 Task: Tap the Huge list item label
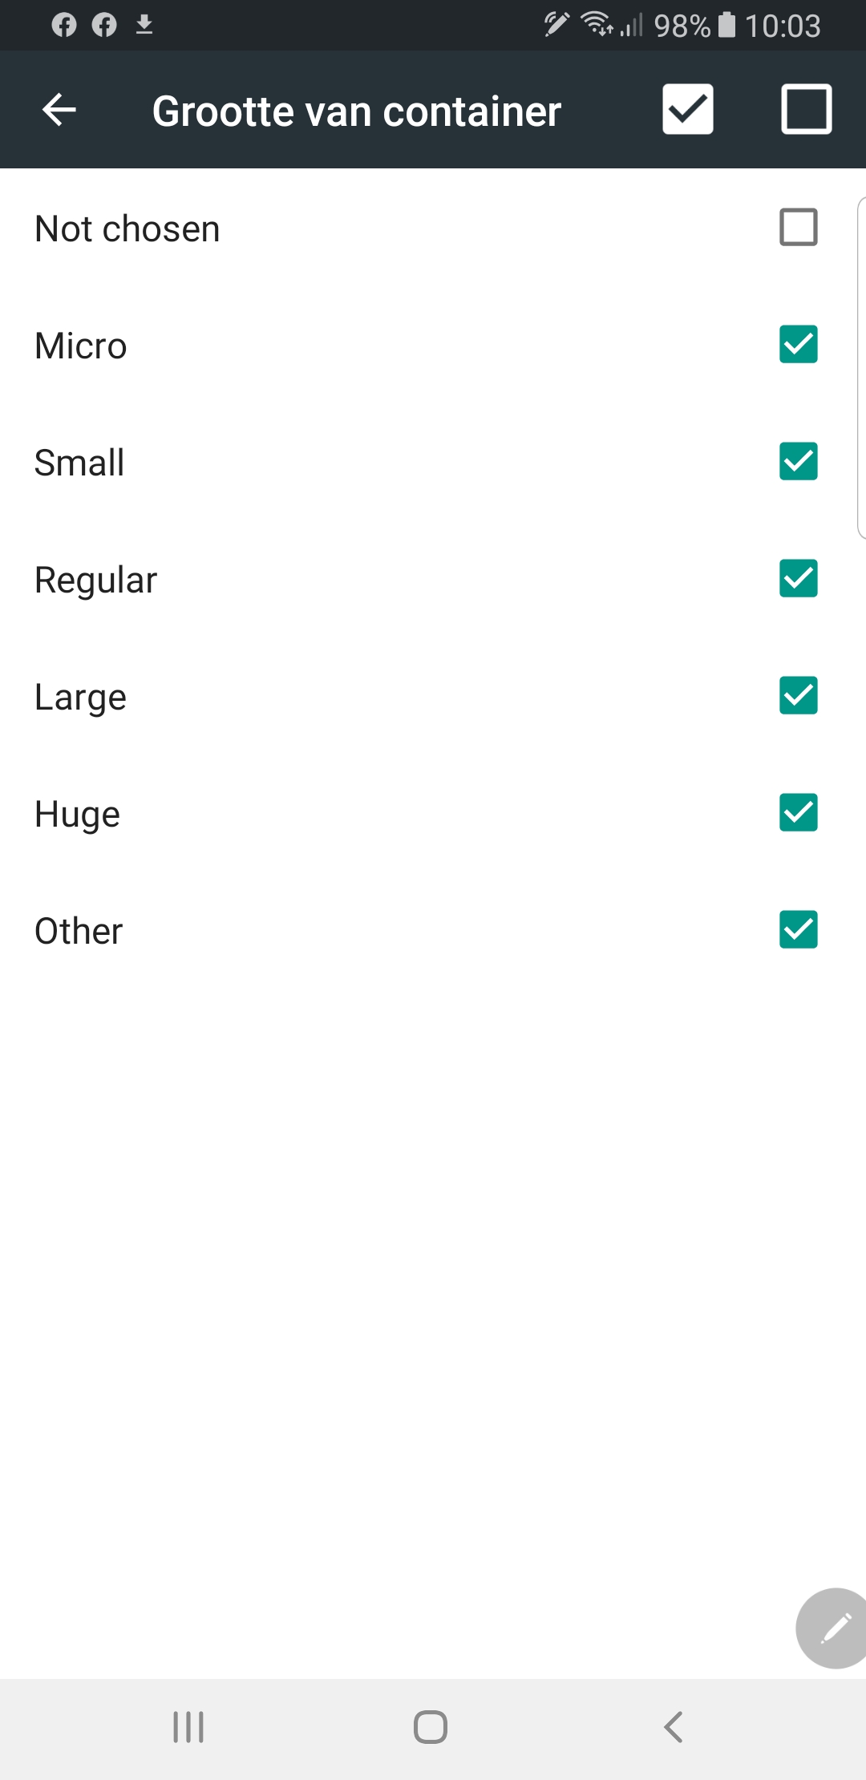[x=78, y=815]
